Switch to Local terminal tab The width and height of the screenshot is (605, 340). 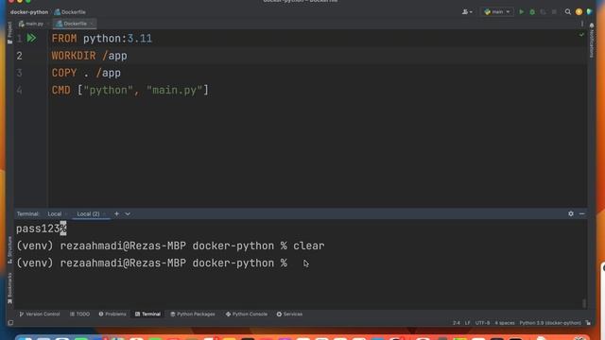(x=55, y=214)
